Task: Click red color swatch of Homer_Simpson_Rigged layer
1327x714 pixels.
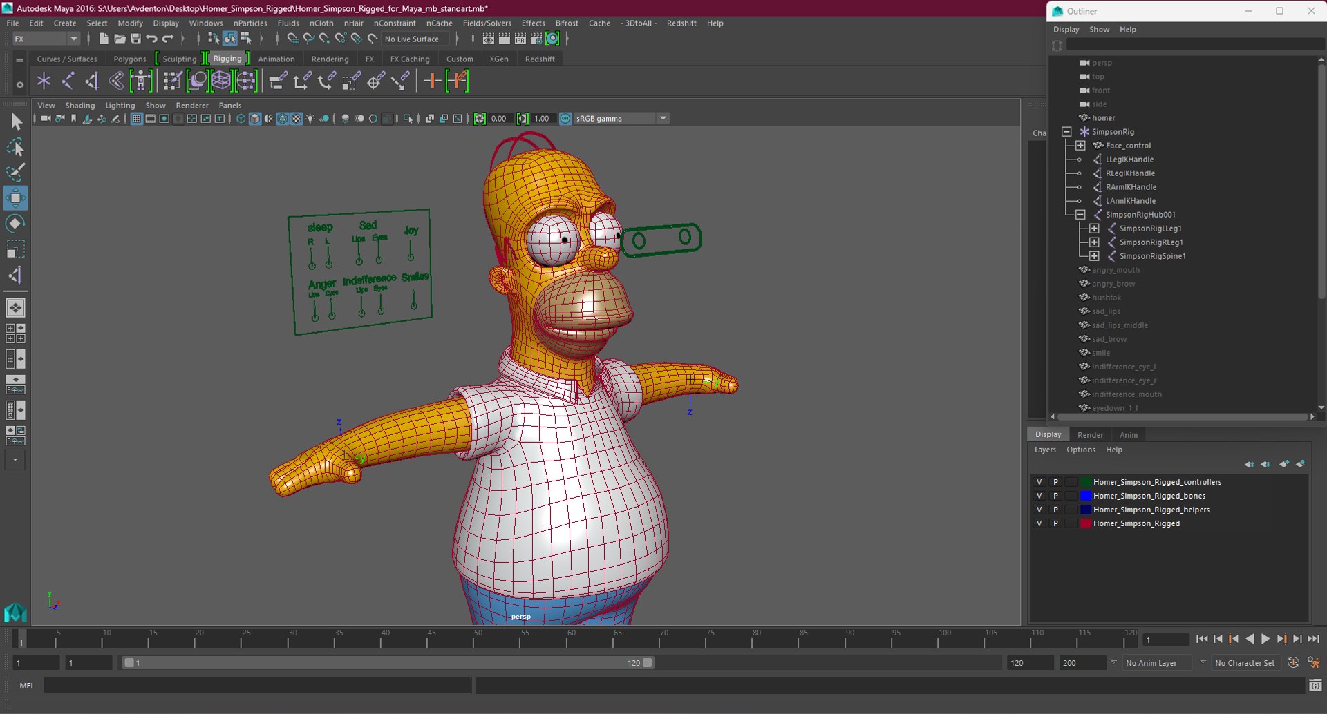Action: [1086, 523]
